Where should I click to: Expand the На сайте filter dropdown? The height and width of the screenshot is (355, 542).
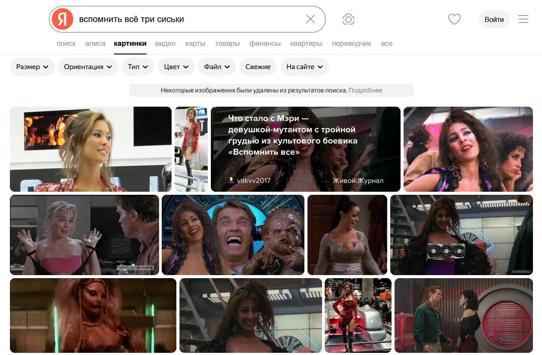pyautogui.click(x=304, y=67)
